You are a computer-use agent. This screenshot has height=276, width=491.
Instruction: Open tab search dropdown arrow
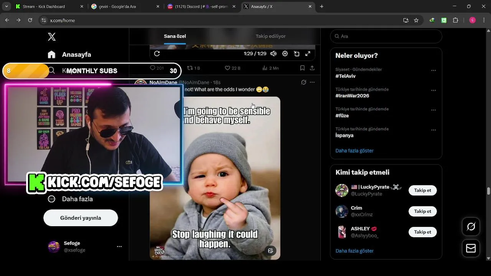6,7
